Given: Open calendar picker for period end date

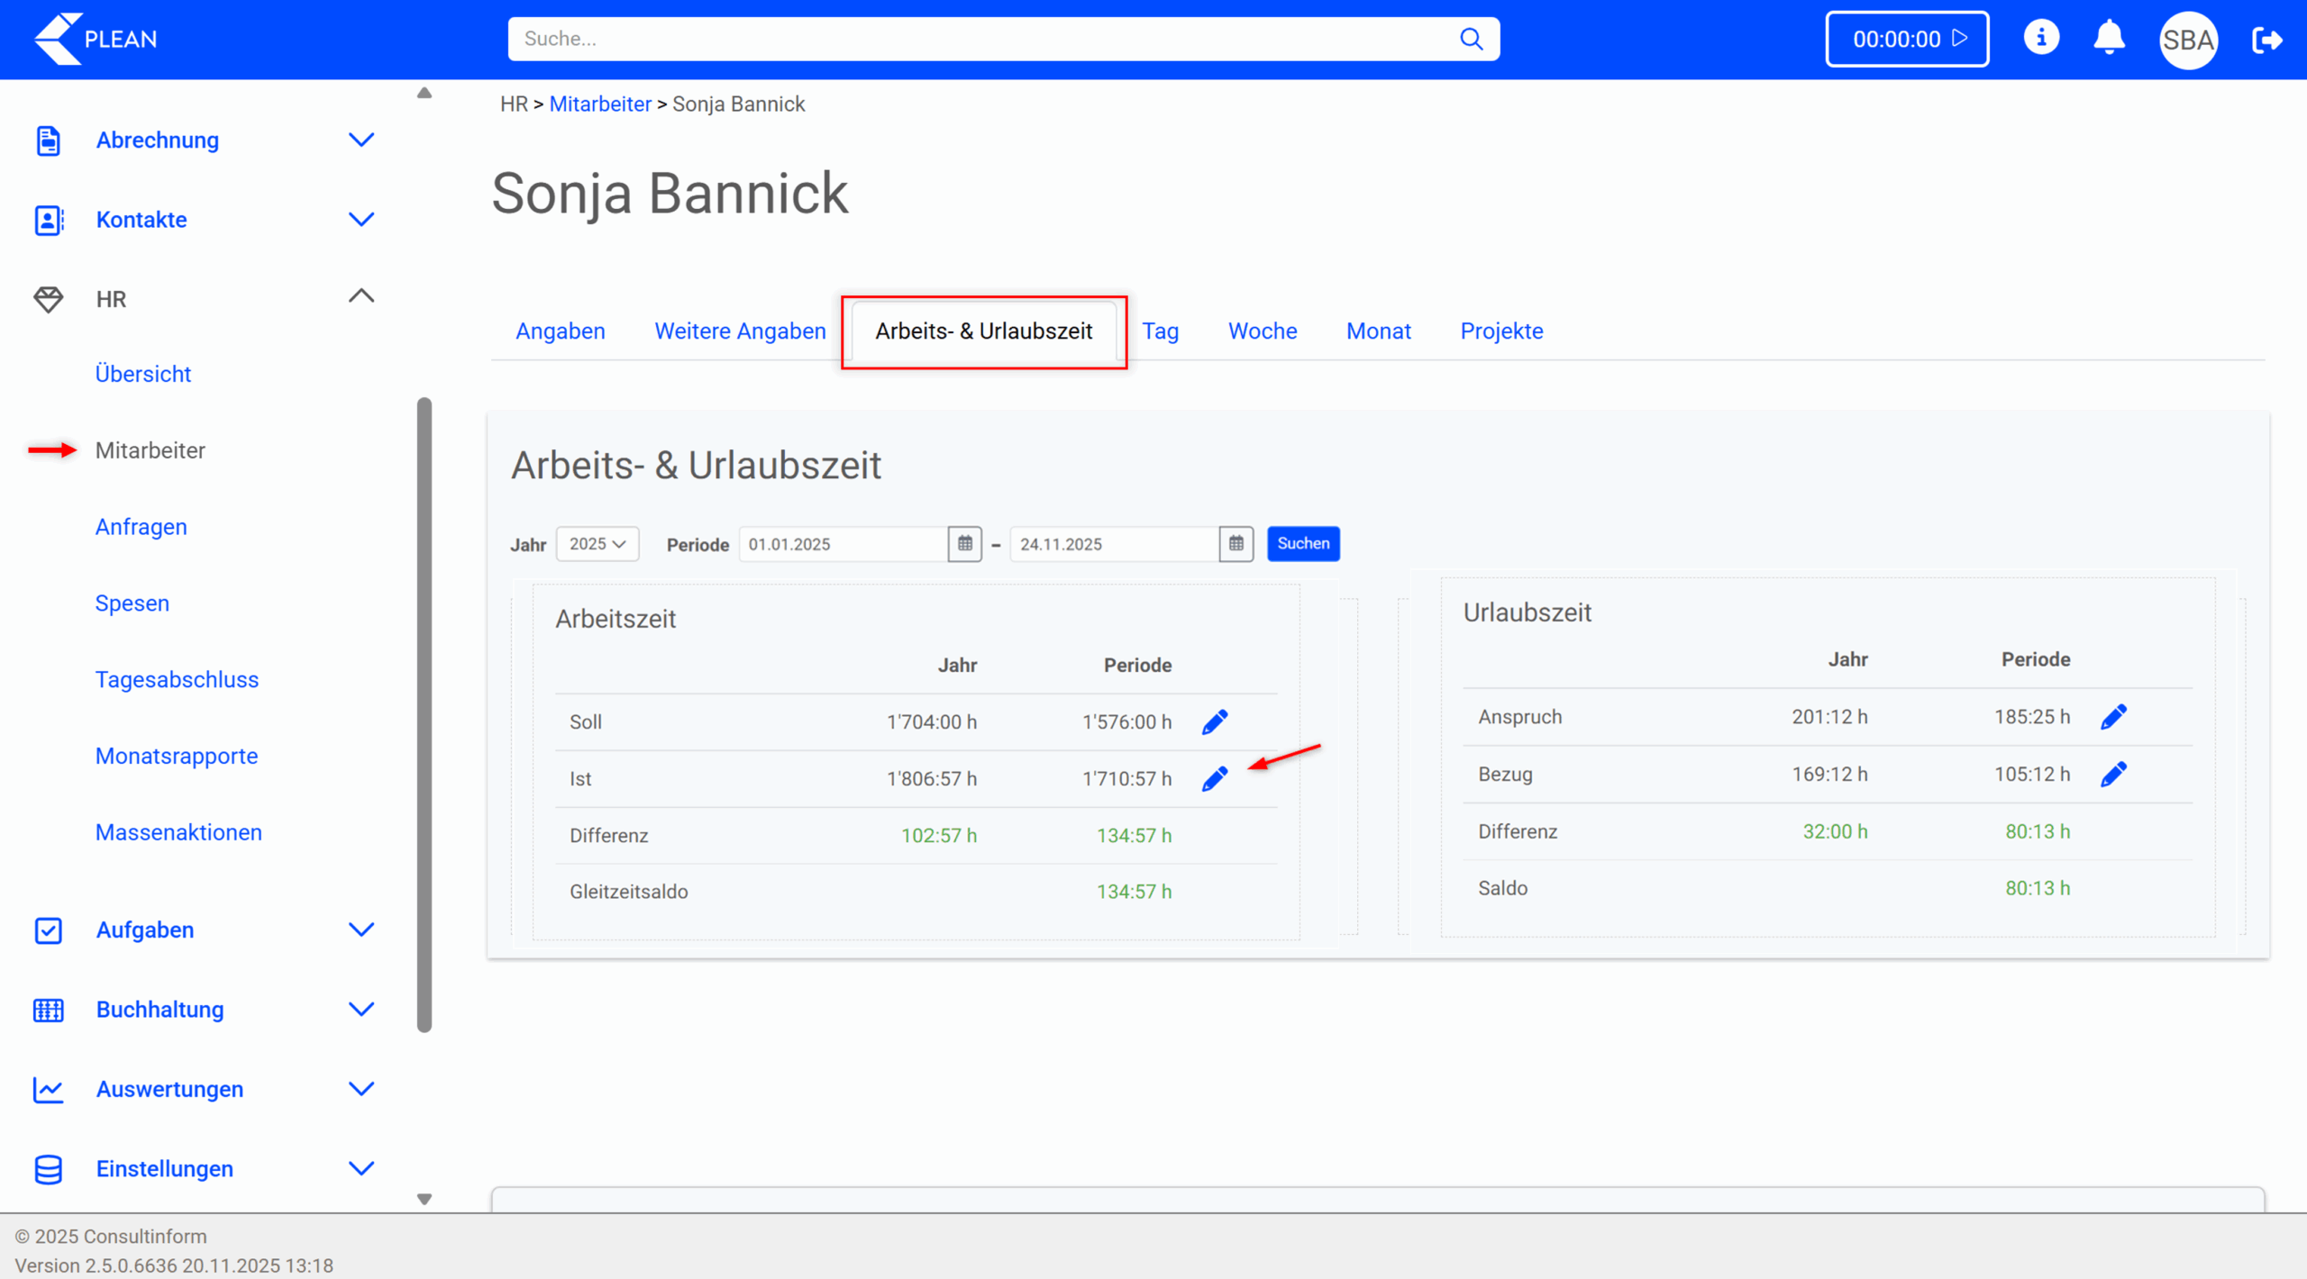Looking at the screenshot, I should [1236, 544].
